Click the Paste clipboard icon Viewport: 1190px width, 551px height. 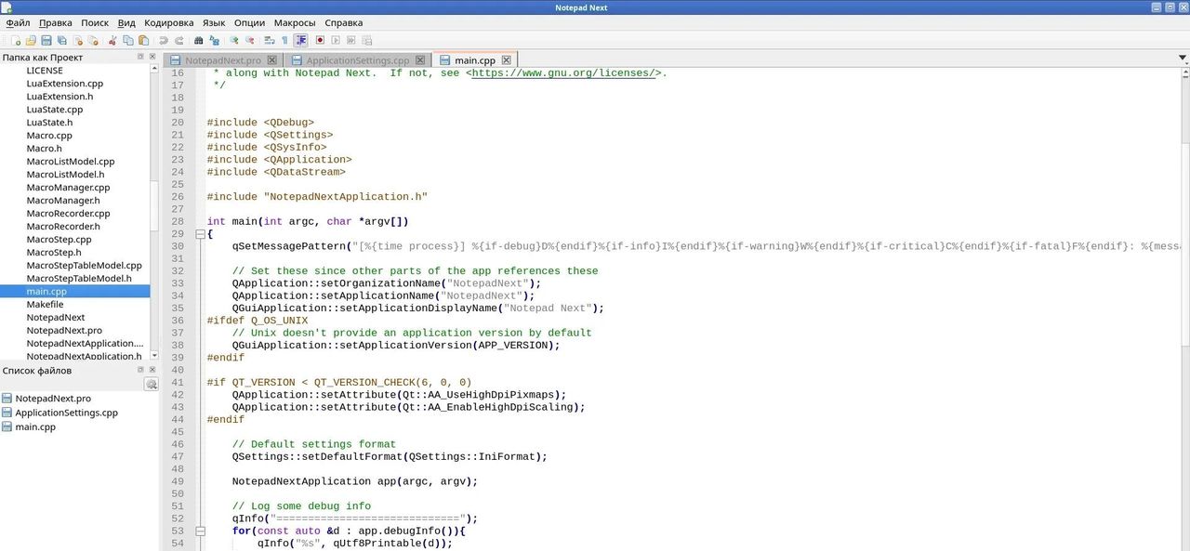pos(143,41)
